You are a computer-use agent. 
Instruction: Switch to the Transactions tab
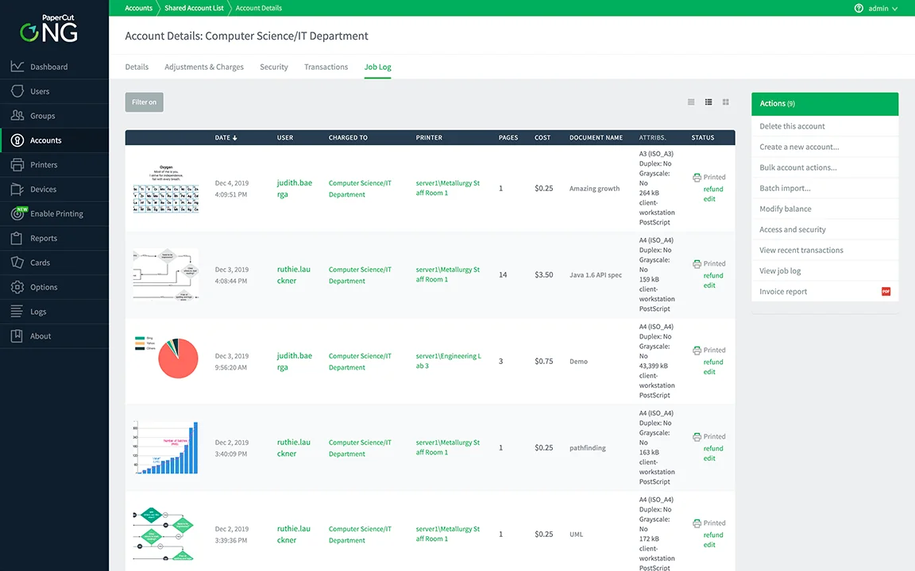coord(326,67)
